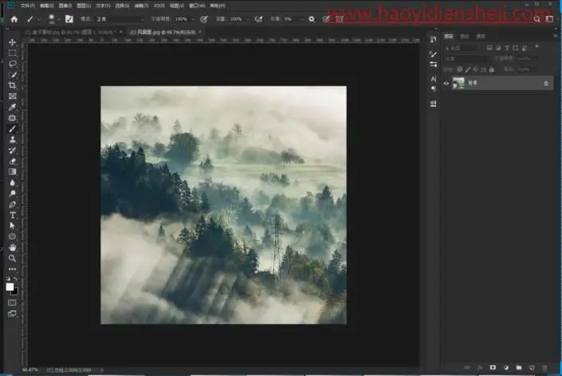Select the Zoom tool
The image size is (562, 376).
[12, 258]
